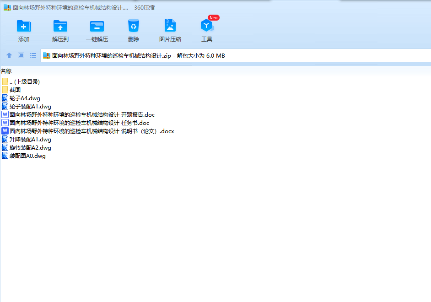Click the dwg icon beside 轮子A4.dwg
This screenshot has height=302, width=431.
[5, 98]
